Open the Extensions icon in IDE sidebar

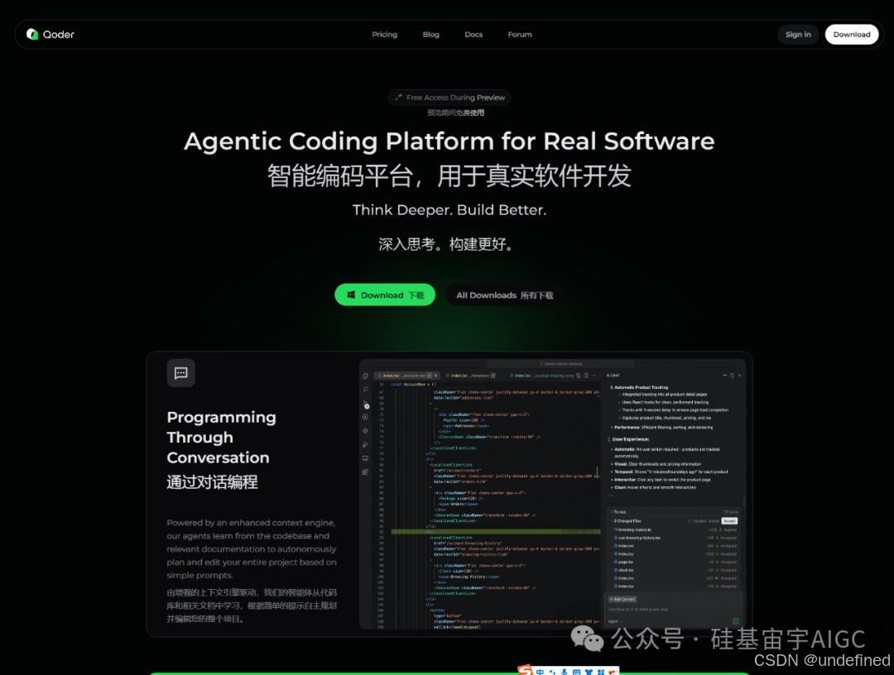[x=366, y=472]
